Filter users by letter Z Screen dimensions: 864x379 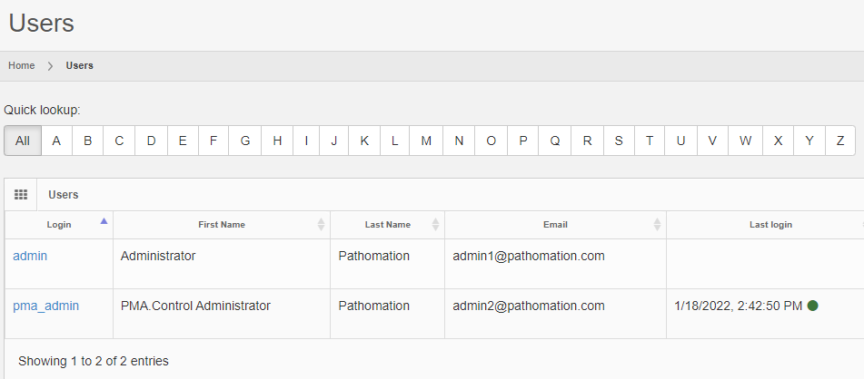click(x=840, y=141)
